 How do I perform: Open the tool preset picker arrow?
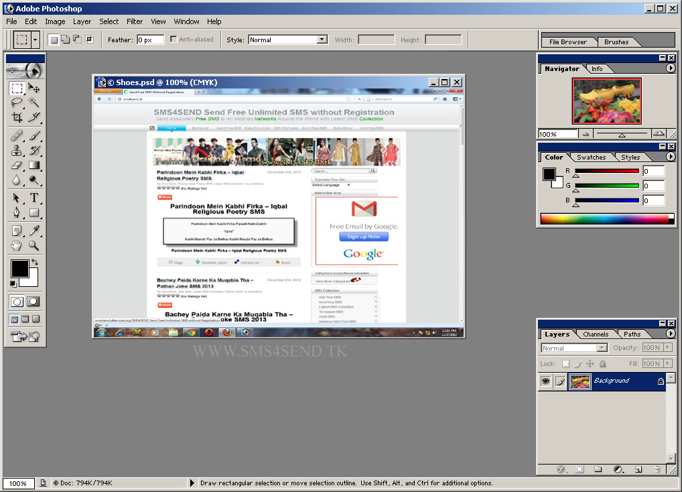click(36, 40)
